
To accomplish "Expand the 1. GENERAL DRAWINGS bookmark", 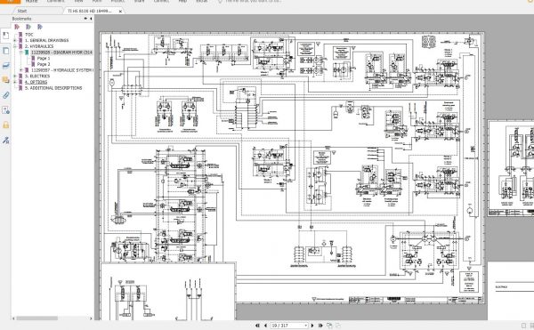I will 14,40.
